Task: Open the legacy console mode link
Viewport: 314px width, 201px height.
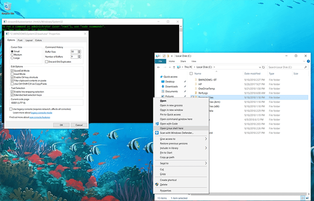Action: point(41,113)
